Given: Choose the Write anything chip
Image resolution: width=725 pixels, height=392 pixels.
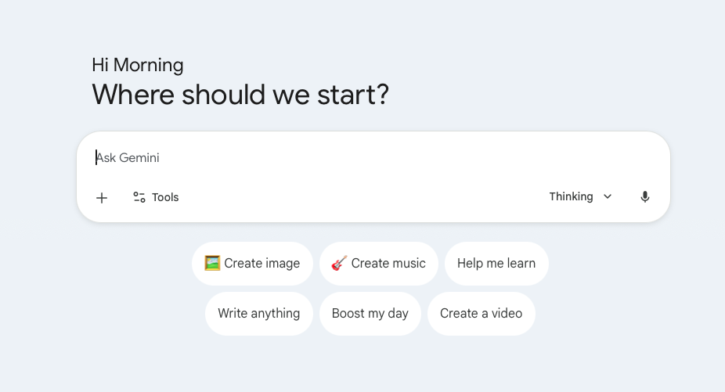Looking at the screenshot, I should pos(259,314).
